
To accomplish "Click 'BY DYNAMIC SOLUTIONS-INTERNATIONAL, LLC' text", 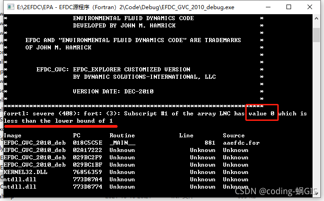I will pyautogui.click(x=144, y=77).
